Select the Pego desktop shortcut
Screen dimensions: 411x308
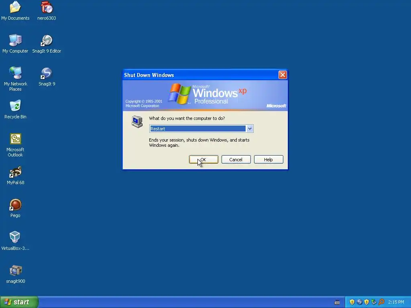click(15, 208)
